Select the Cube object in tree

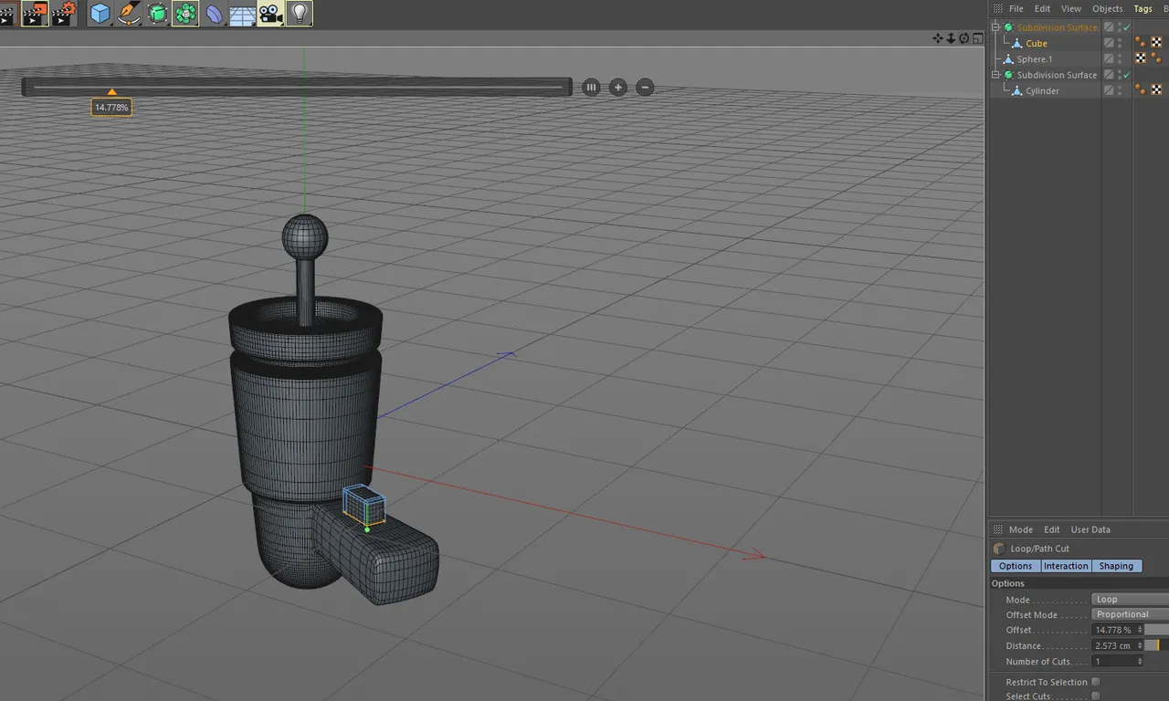click(1036, 43)
